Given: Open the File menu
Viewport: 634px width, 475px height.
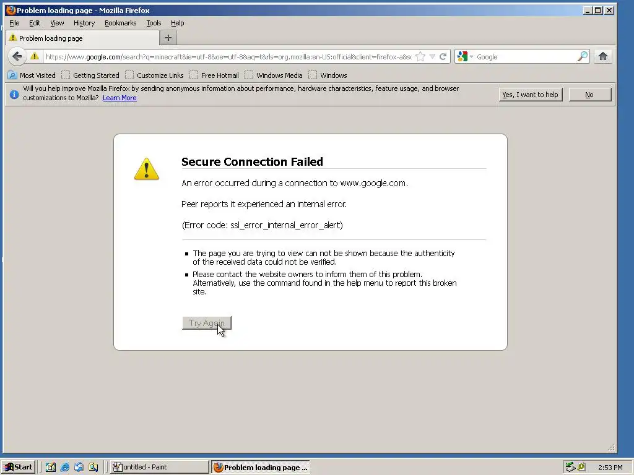Looking at the screenshot, I should click(14, 23).
